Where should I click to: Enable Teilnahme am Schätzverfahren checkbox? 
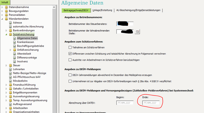coord(70,47)
